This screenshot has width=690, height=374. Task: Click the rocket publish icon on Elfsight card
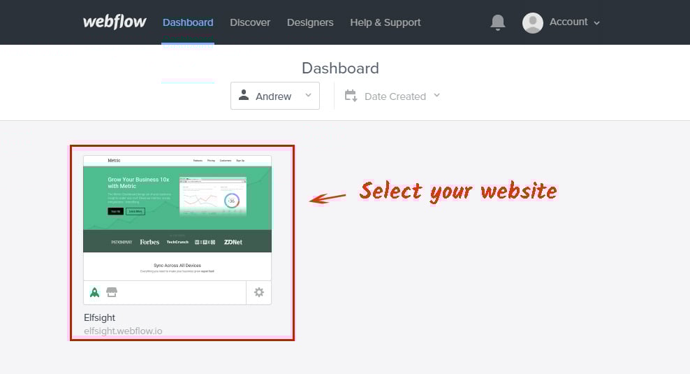click(x=94, y=292)
